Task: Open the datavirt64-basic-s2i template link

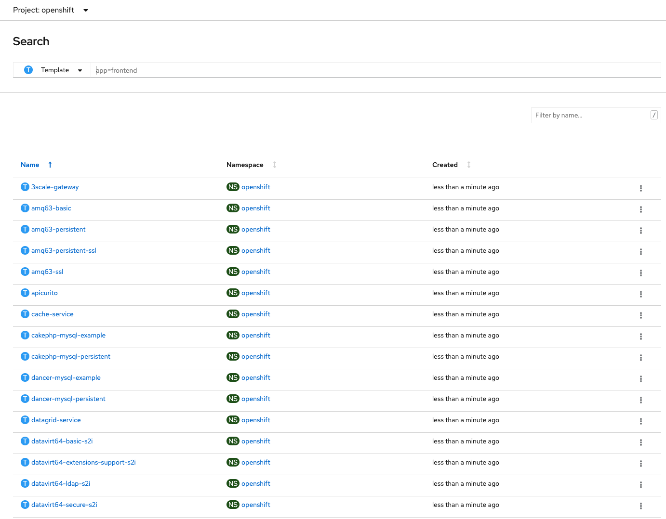Action: coord(62,441)
